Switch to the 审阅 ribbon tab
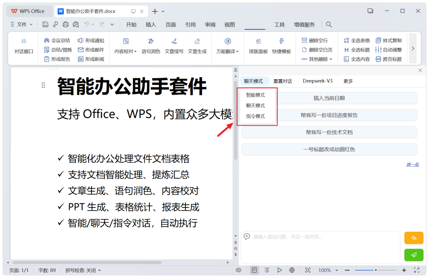This screenshot has height=278, width=429. pyautogui.click(x=210, y=25)
